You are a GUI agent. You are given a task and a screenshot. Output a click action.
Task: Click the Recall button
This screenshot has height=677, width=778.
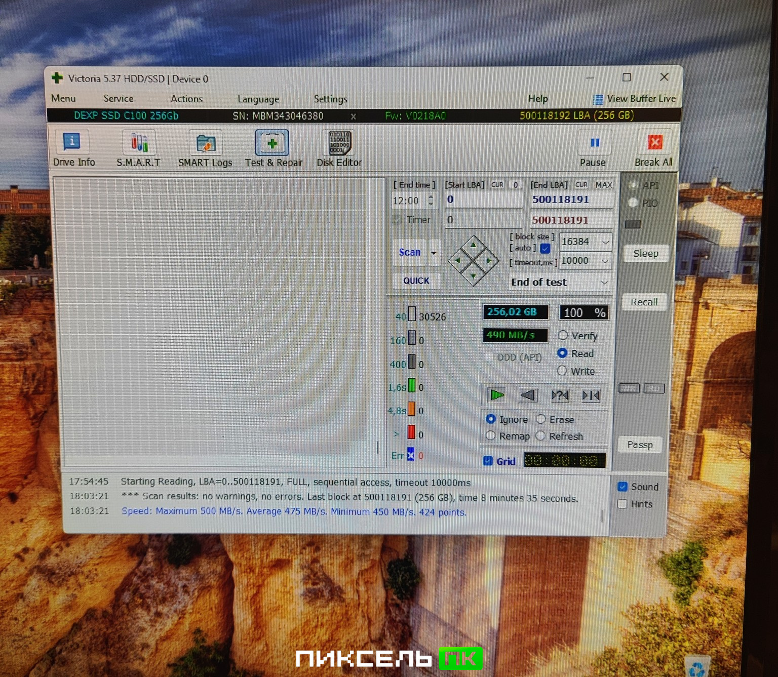644,302
